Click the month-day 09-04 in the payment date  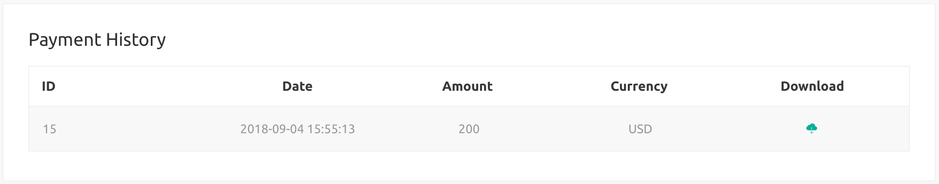287,129
